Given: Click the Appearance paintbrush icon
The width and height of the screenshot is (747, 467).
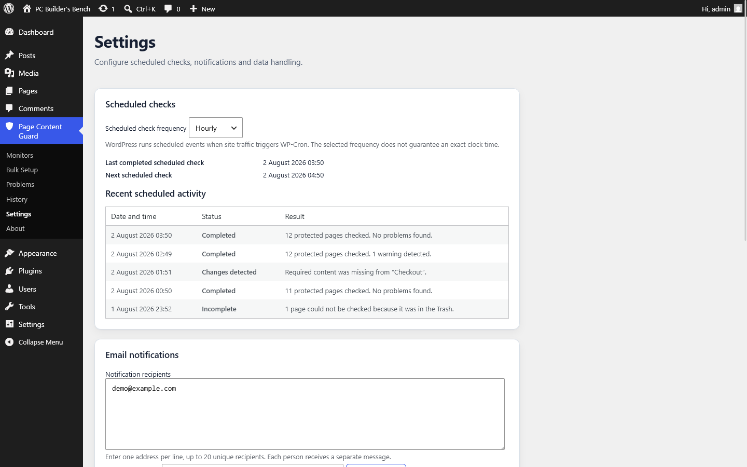Looking at the screenshot, I should click(9, 253).
